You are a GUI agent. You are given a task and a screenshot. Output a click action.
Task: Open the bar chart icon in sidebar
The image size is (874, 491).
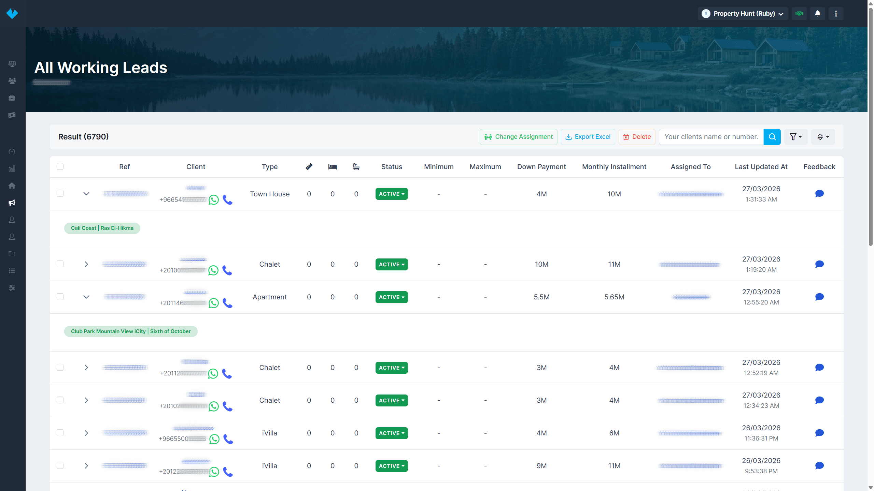[x=12, y=169]
